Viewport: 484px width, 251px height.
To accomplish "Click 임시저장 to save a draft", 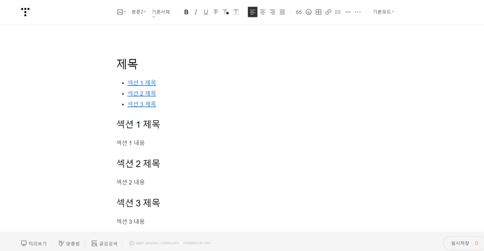I will 459,243.
